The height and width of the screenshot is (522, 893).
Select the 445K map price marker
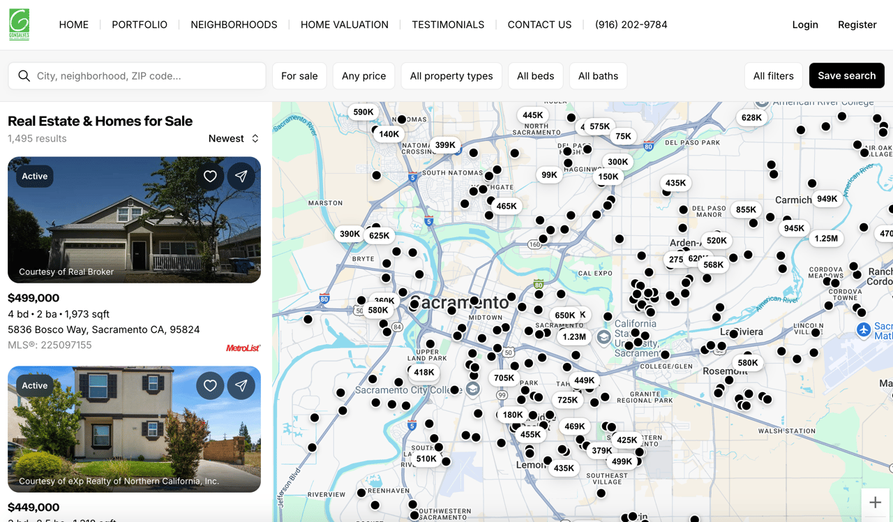(x=532, y=115)
